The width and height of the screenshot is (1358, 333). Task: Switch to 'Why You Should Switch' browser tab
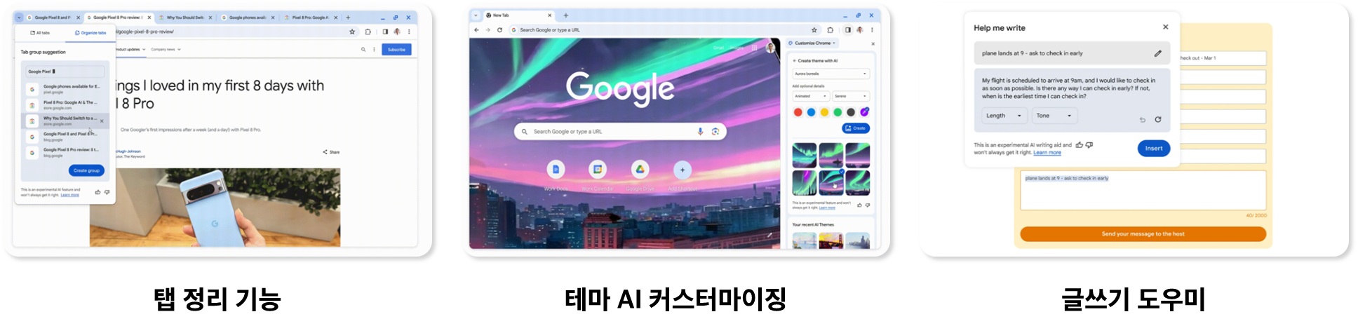(x=185, y=18)
